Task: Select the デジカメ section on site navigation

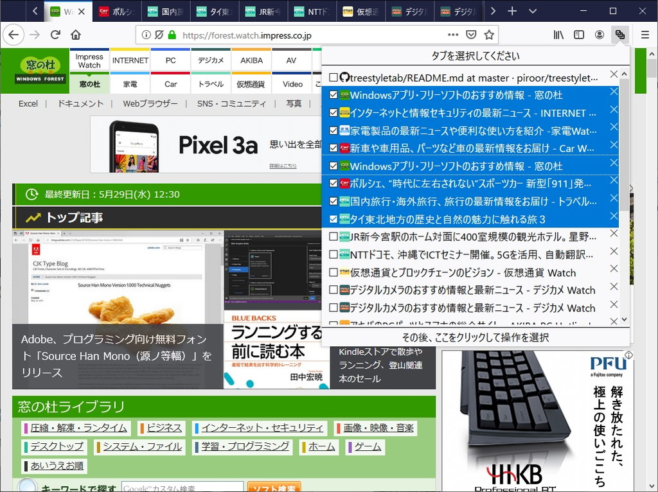Action: (x=210, y=60)
